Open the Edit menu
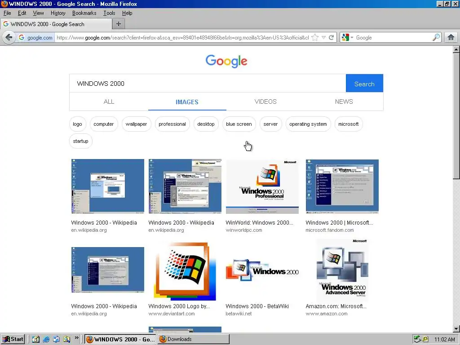The image size is (460, 345). point(22,13)
